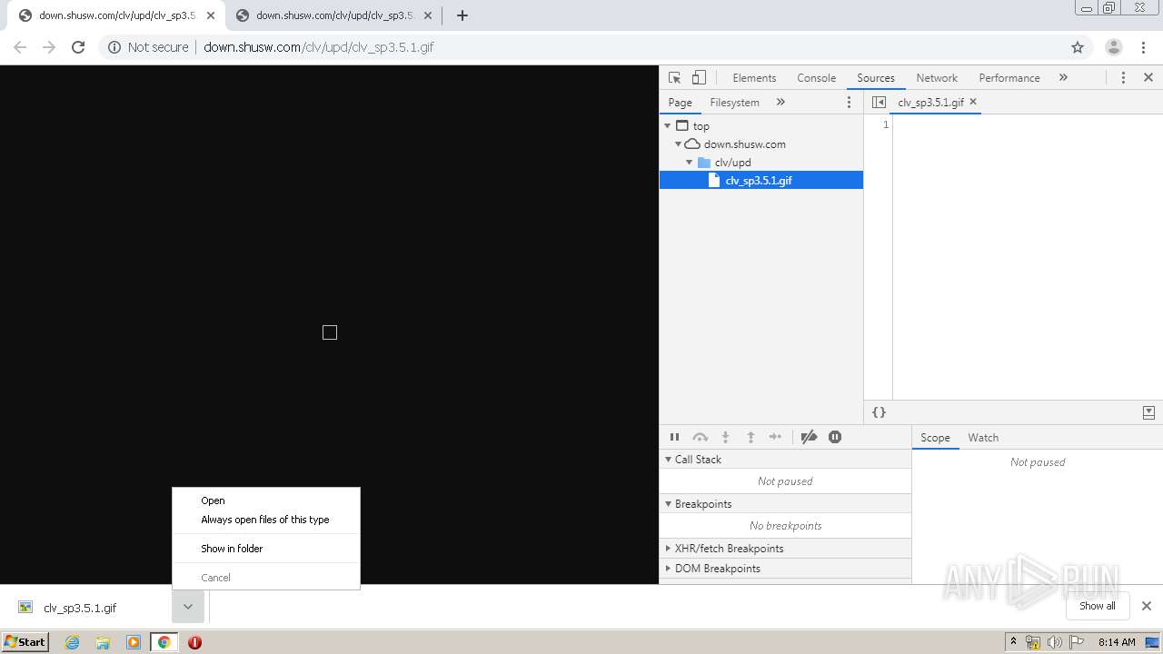Show more DevTools panel tabs
Screen dimensions: 1163x654
tap(1064, 78)
